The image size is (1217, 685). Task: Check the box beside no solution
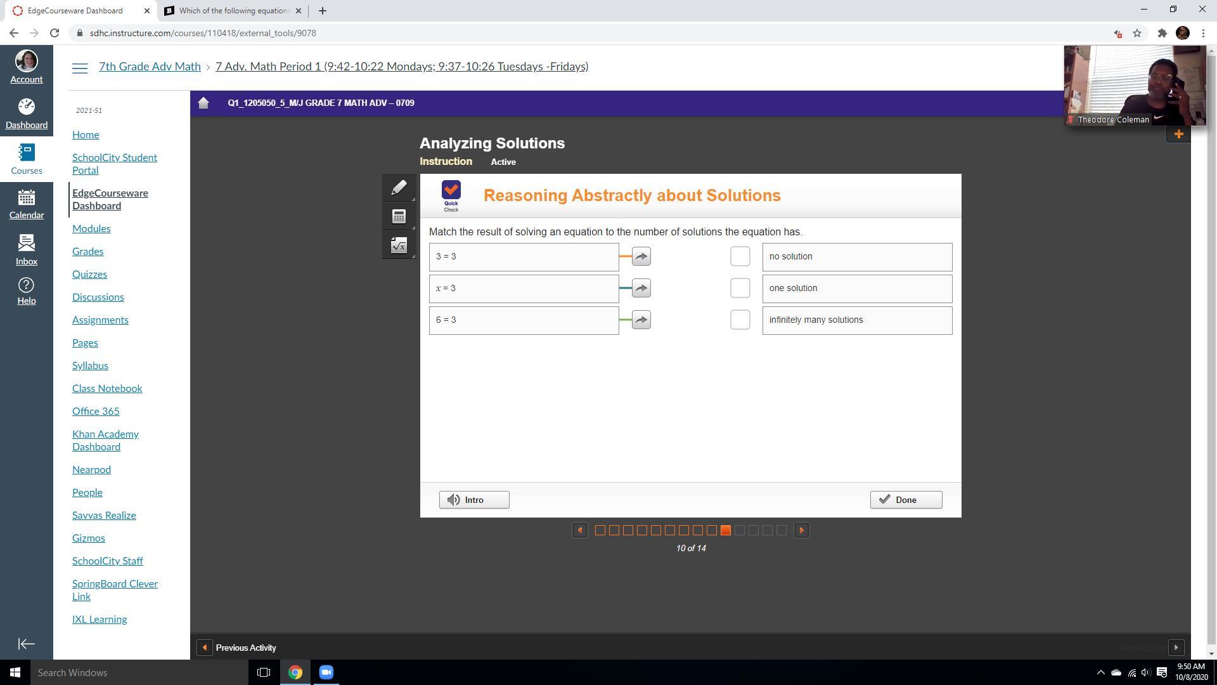point(740,257)
